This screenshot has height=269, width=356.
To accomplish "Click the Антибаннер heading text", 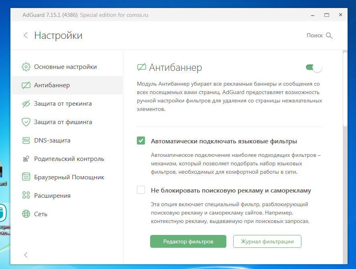I will 175,68.
